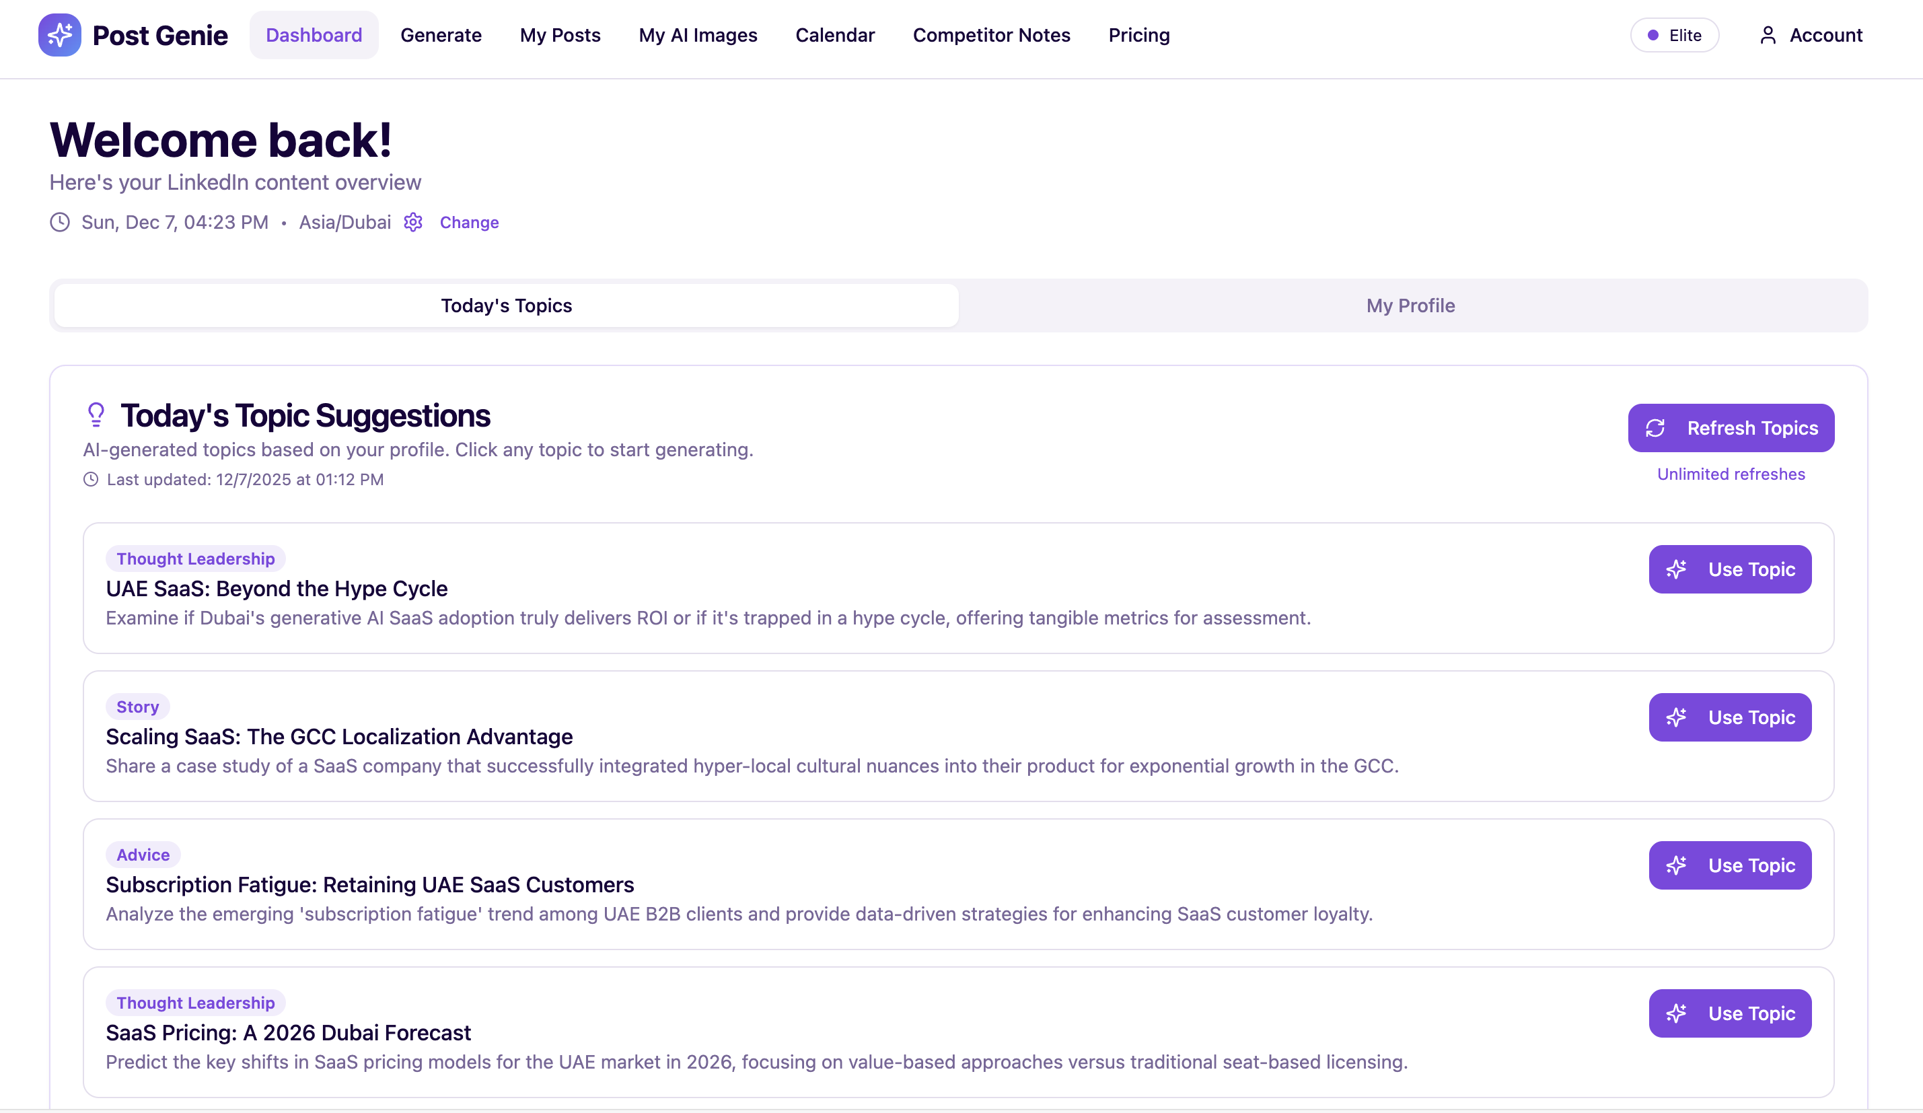The width and height of the screenshot is (1923, 1113).
Task: Click the Post Genie sparkle logo icon
Action: pos(59,35)
